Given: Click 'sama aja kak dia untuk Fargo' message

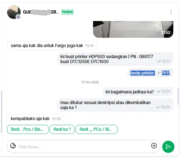Looking at the screenshot, I should (52, 46).
